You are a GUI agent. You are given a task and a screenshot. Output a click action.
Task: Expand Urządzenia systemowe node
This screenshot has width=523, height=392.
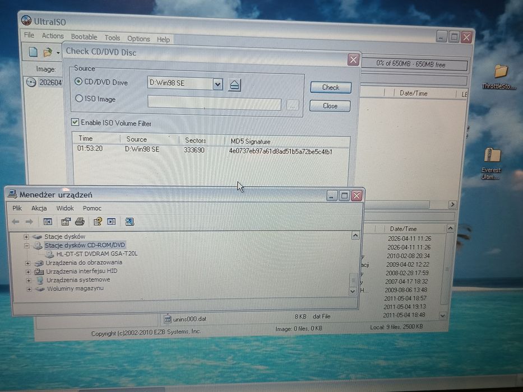point(29,281)
